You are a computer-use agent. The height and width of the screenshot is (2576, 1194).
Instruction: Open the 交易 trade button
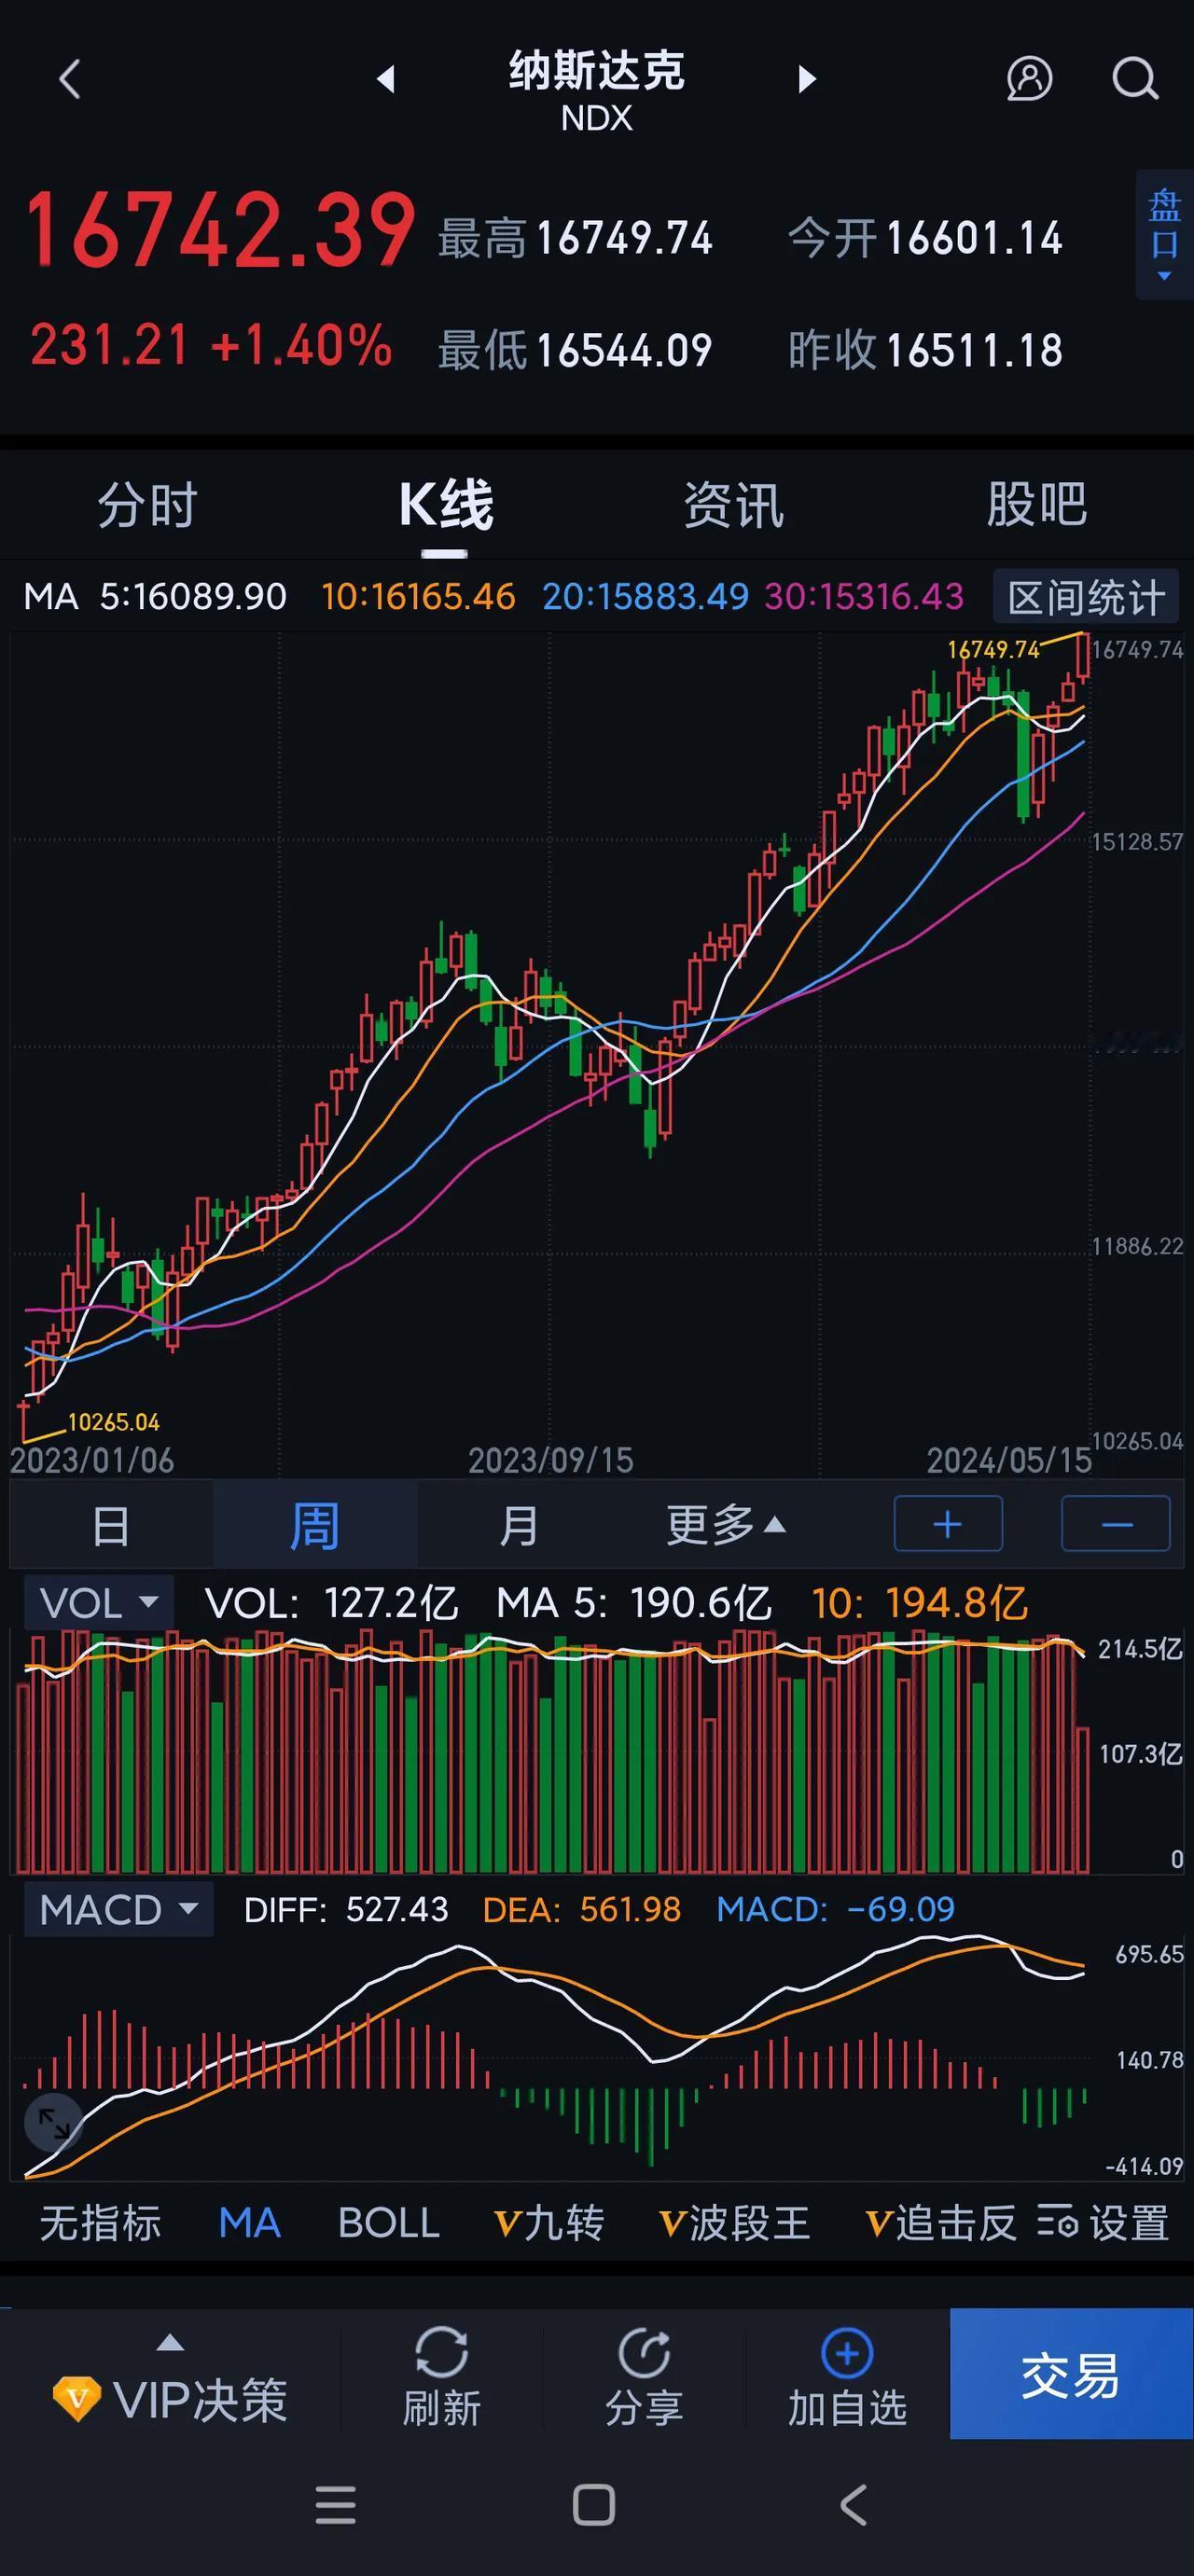pyautogui.click(x=1071, y=2374)
